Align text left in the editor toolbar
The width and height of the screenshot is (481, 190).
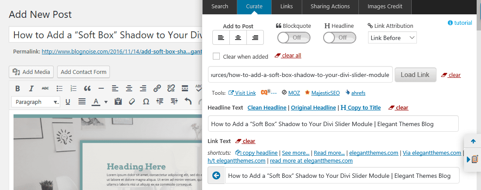(x=115, y=89)
